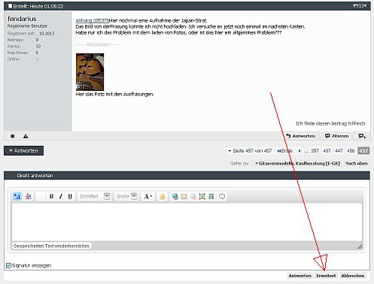Toggle the Signatur anzeigen checkbox
The width and height of the screenshot is (374, 284).
[8, 265]
